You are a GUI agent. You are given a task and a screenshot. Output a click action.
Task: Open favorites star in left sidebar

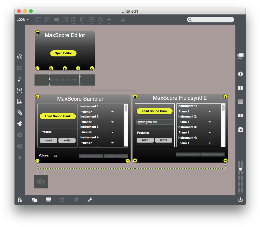point(20,157)
